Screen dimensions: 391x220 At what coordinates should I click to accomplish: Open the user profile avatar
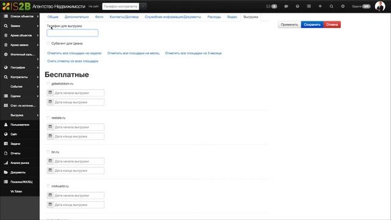380,6
